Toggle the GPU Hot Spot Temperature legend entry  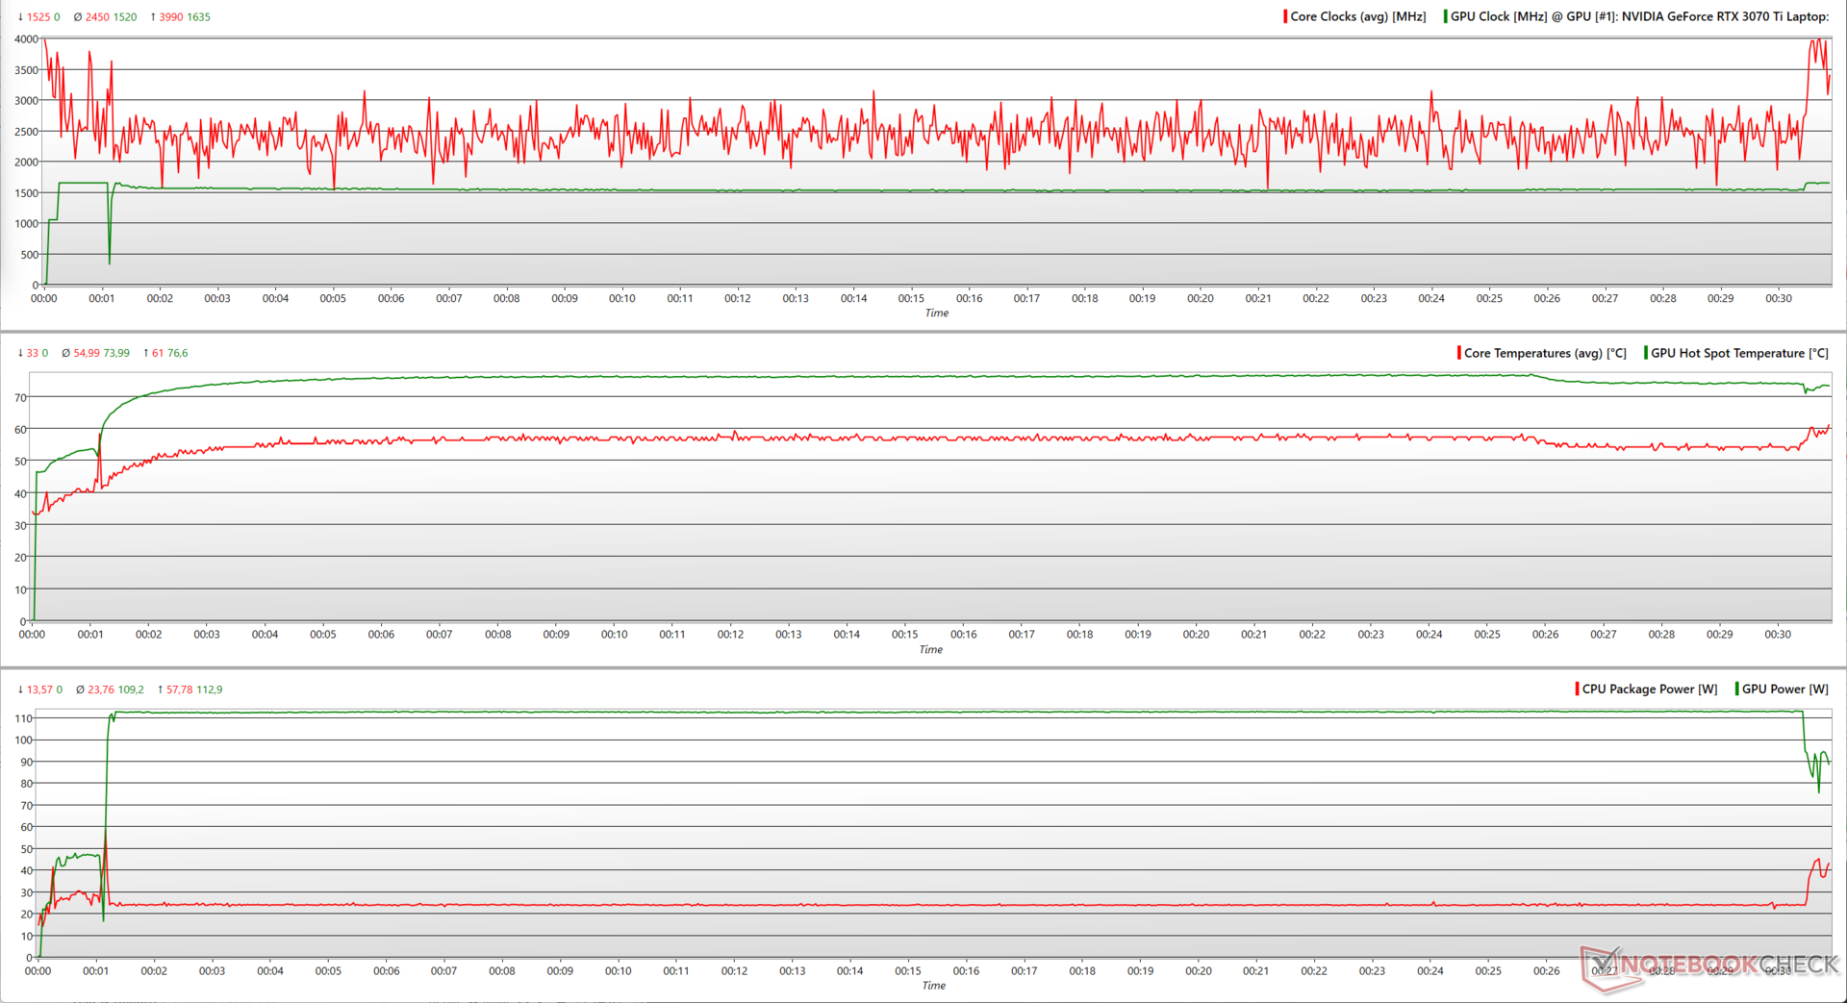(1738, 353)
